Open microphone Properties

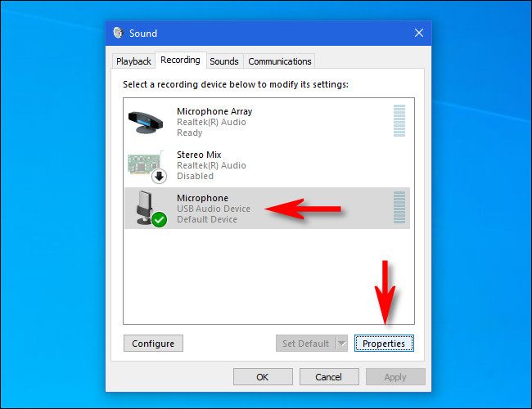[384, 344]
